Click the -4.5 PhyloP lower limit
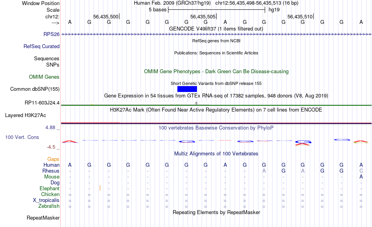 coord(51,147)
